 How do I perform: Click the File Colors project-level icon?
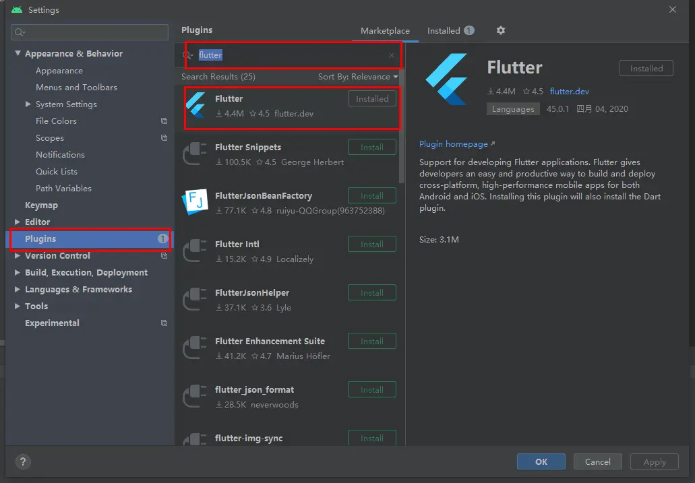(164, 121)
